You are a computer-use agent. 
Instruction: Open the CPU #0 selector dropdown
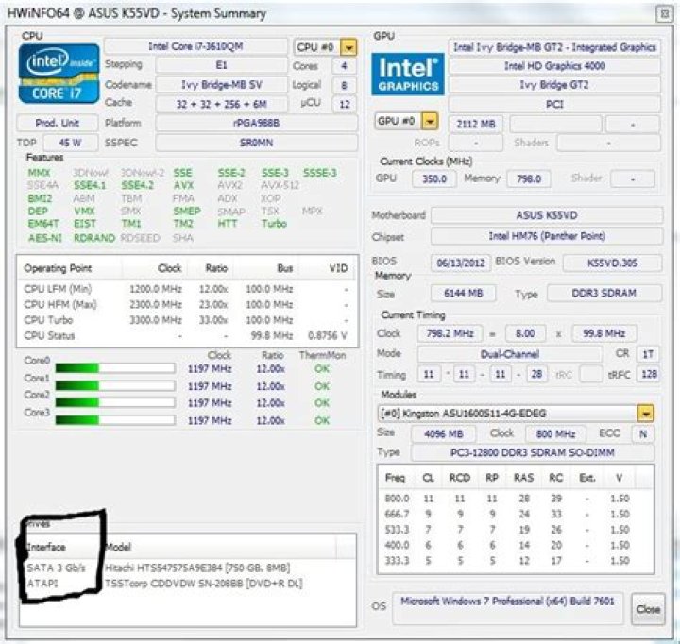coord(348,47)
